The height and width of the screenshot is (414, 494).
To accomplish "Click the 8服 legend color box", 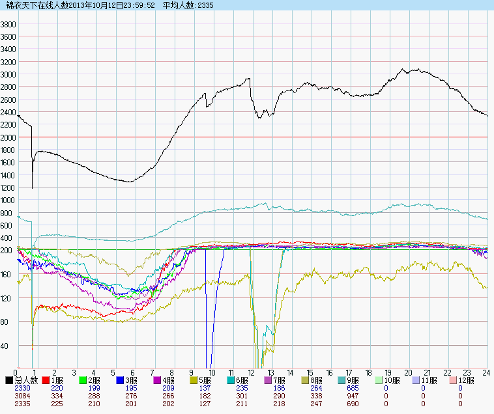I will point(306,379).
